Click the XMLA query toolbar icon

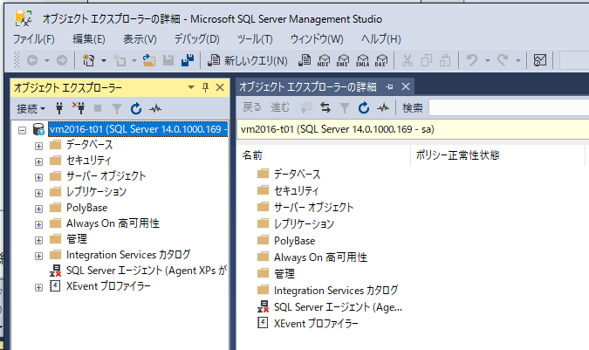pyautogui.click(x=362, y=60)
